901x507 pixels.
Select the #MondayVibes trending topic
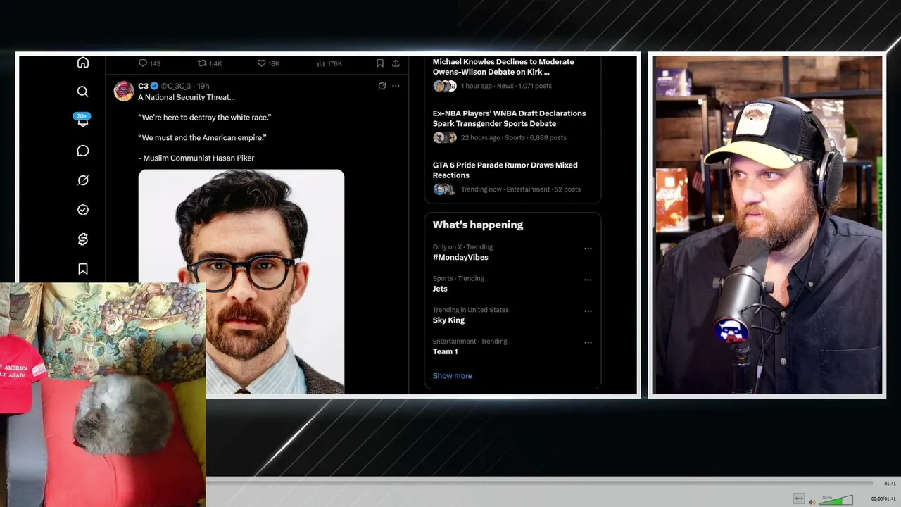tap(460, 258)
